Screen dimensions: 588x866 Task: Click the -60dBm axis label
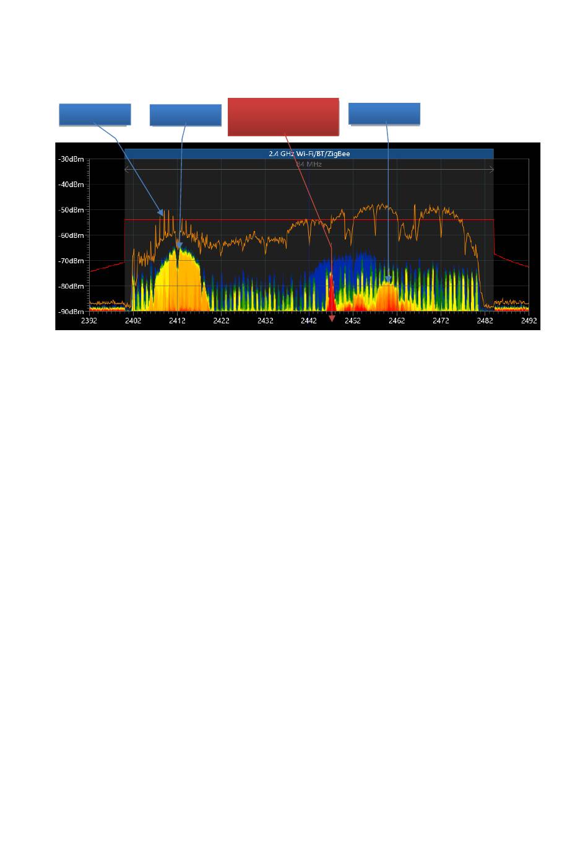(x=71, y=235)
